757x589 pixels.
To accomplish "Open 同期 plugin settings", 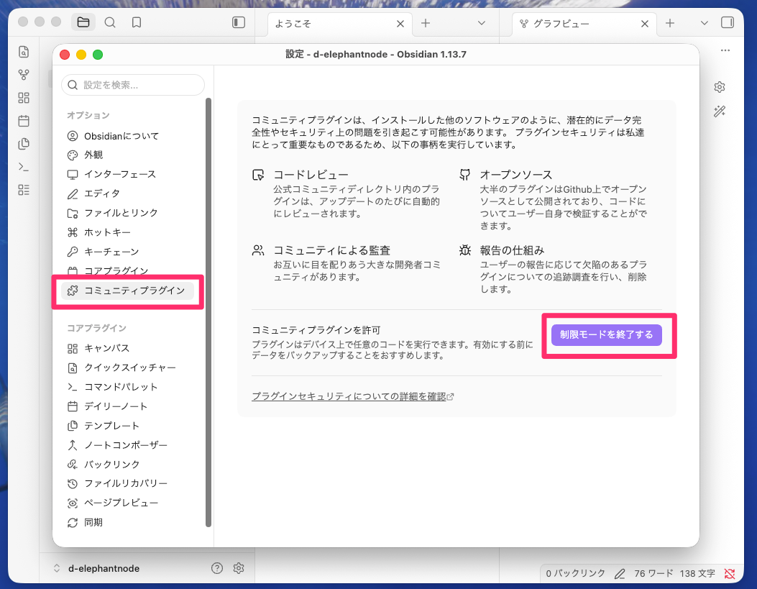I will pyautogui.click(x=127, y=522).
